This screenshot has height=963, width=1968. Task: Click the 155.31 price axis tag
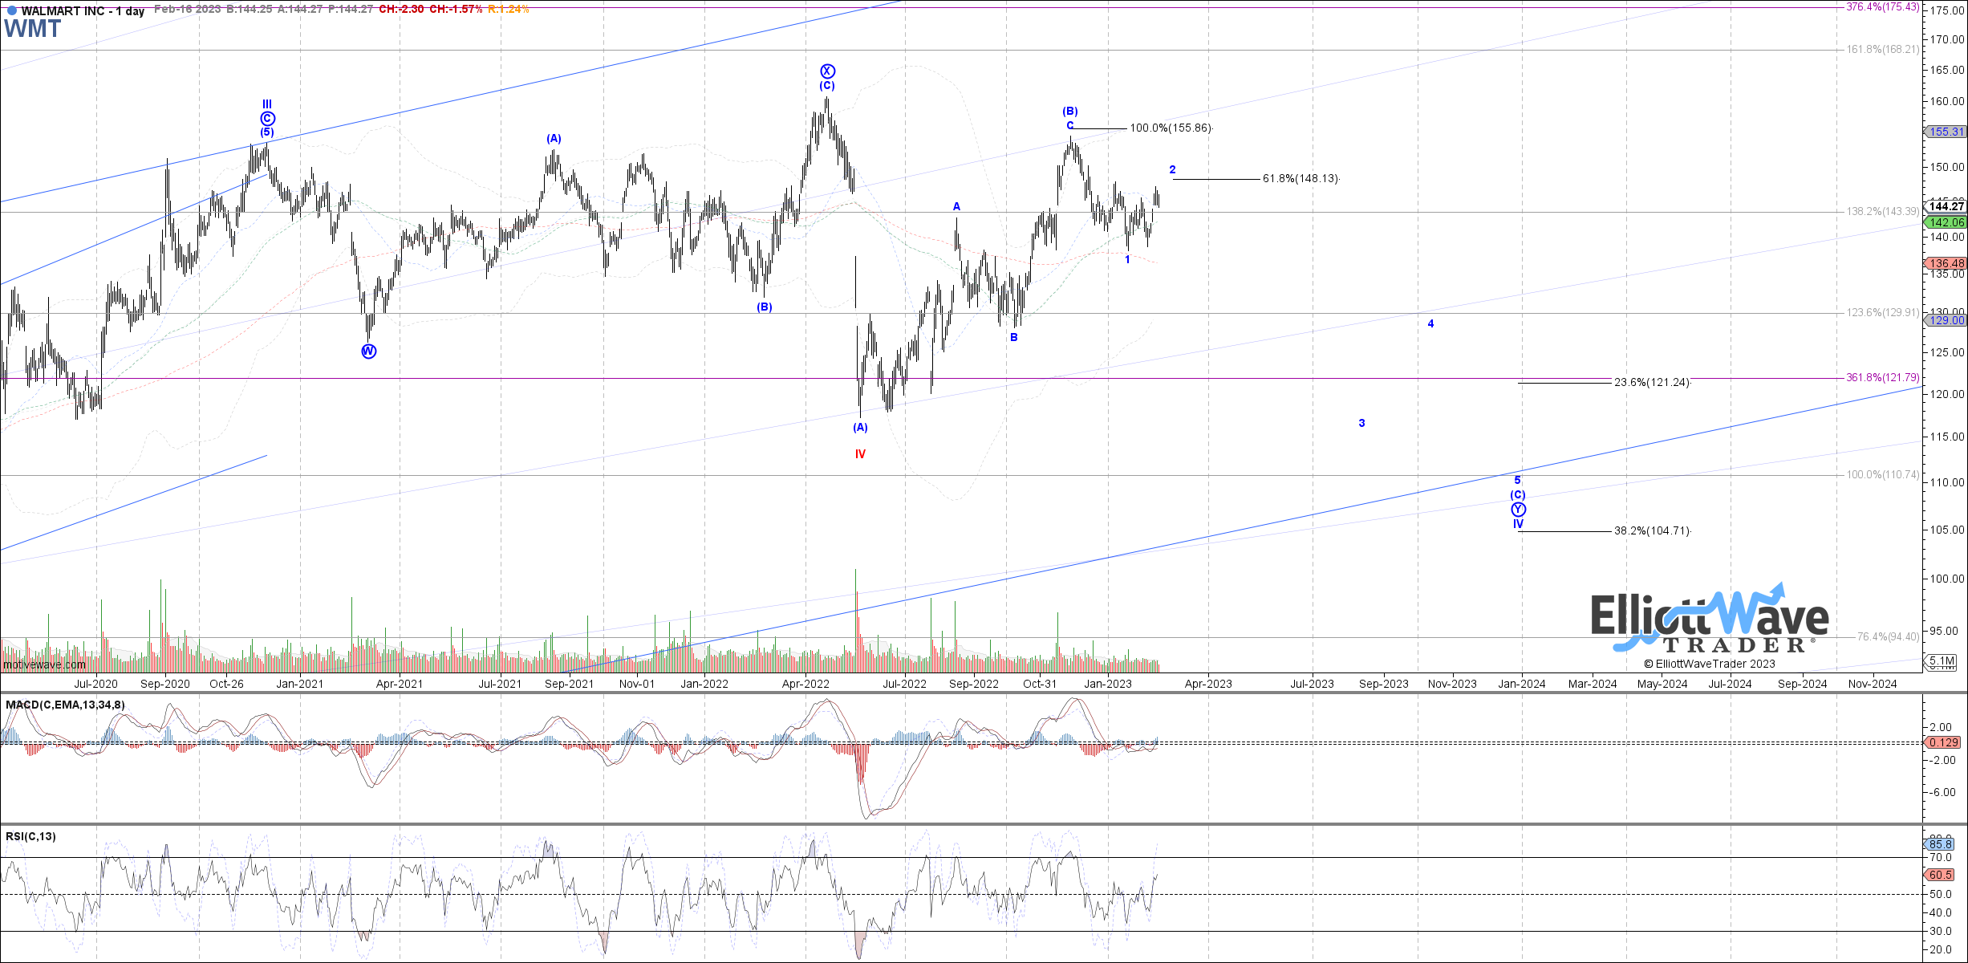[x=1945, y=132]
